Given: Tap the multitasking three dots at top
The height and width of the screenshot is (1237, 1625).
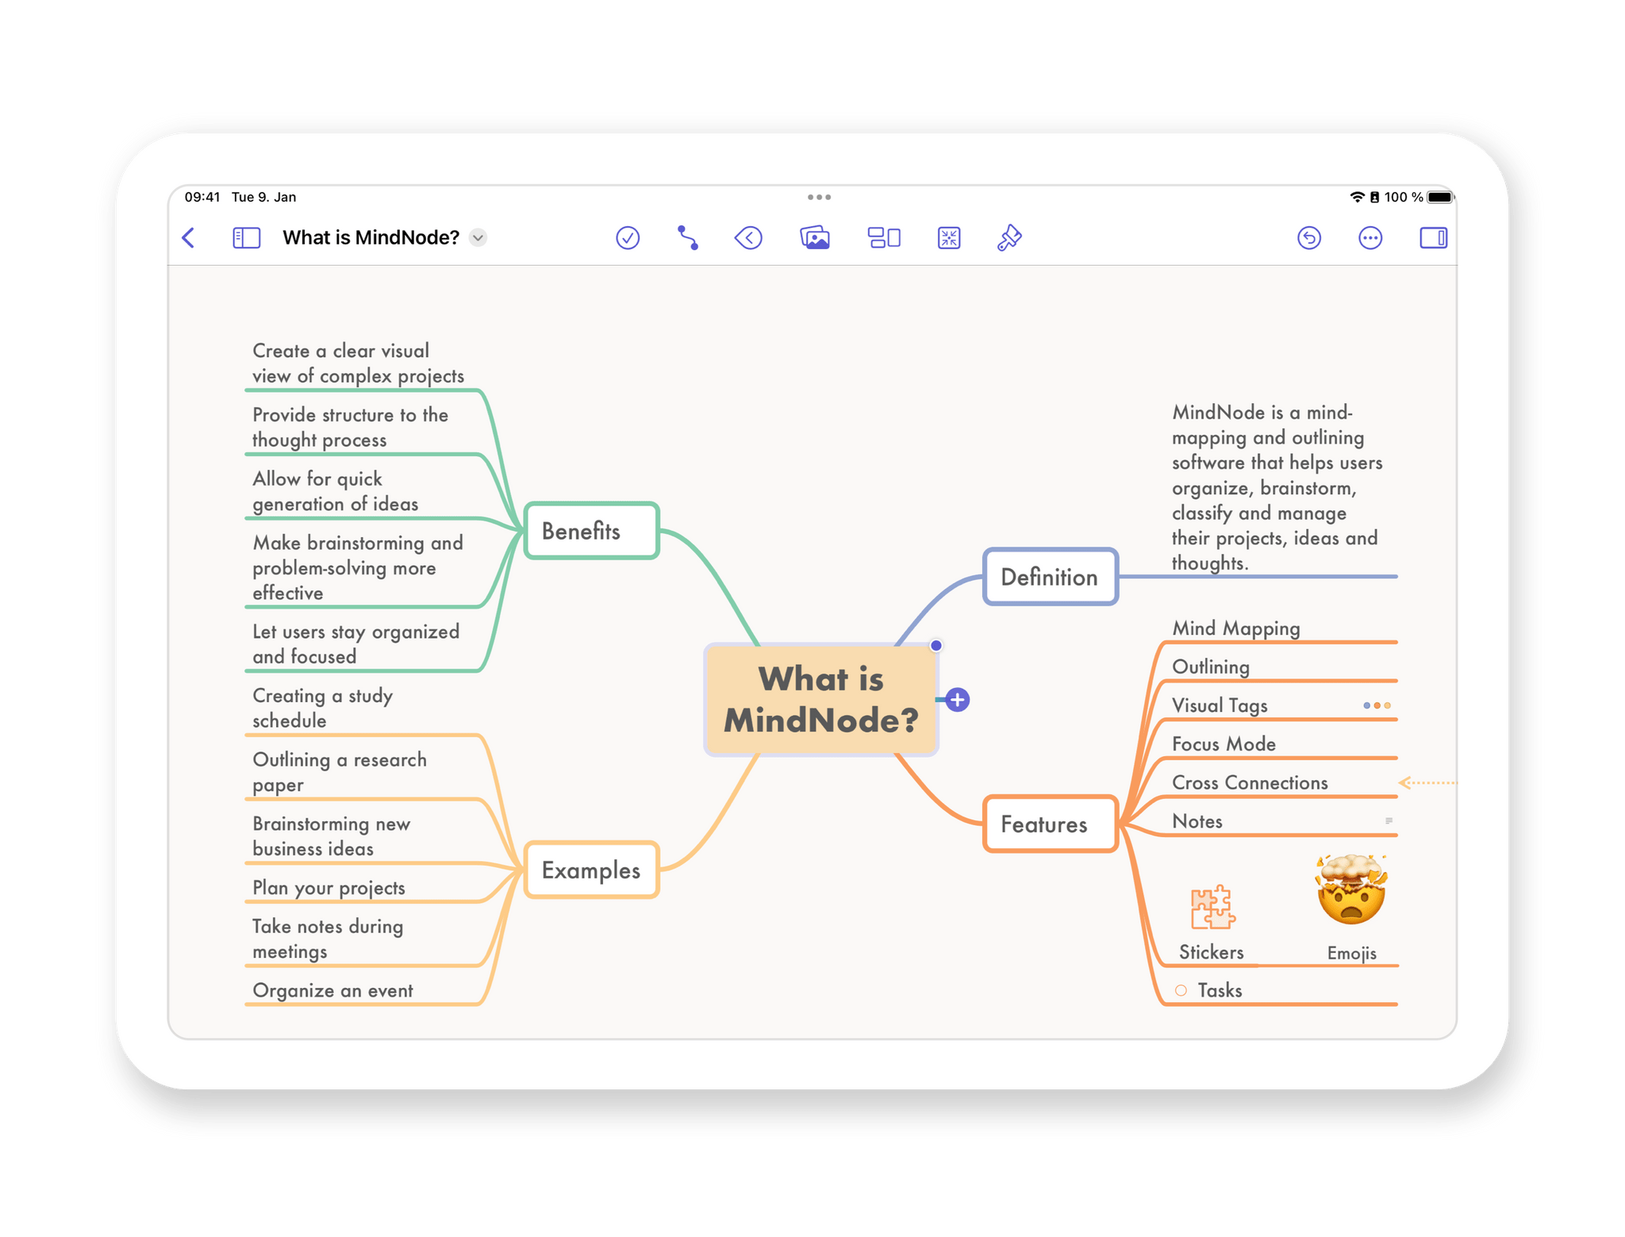Looking at the screenshot, I should [819, 197].
